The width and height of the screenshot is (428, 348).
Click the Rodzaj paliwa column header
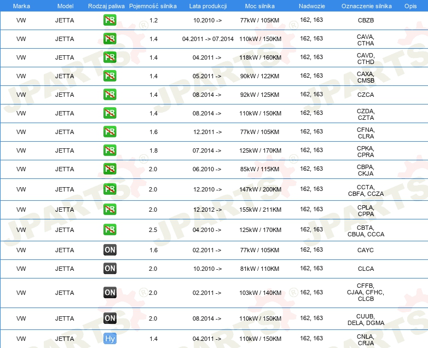pyautogui.click(x=106, y=6)
